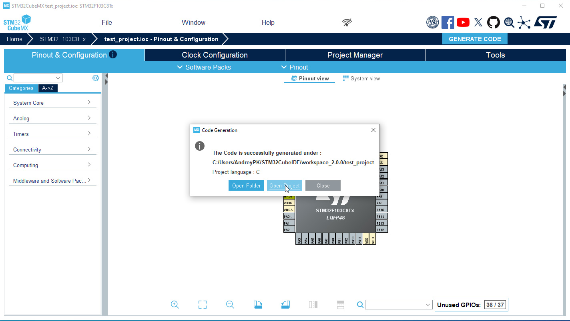
Task: Click the ST logo icon
Action: (x=545, y=22)
